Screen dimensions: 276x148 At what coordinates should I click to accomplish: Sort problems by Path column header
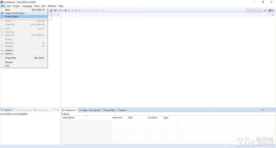click(x=137, y=118)
